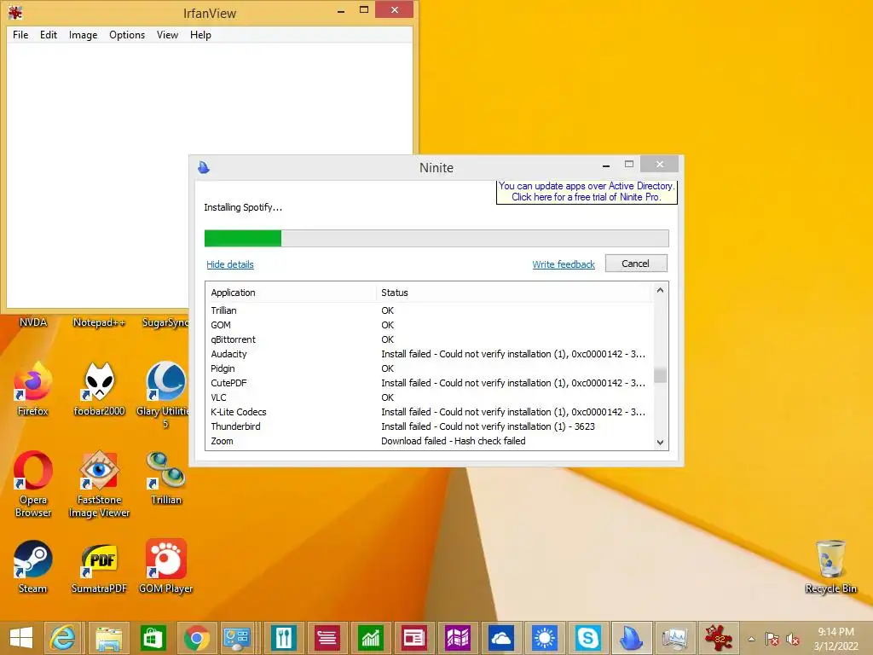The width and height of the screenshot is (873, 655).
Task: Open the Glary Utilities 5 desktop icon
Action: (x=165, y=395)
